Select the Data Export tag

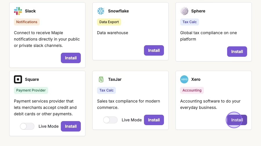click(x=109, y=22)
